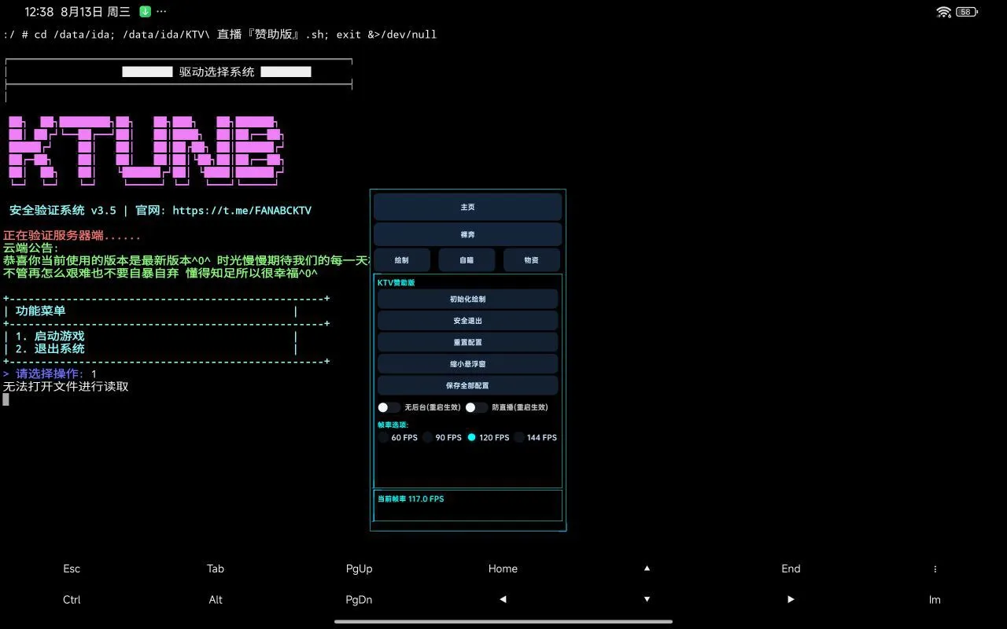Screen dimensions: 1007x629
Task: Switch to the 主页 tab
Action: 467,207
